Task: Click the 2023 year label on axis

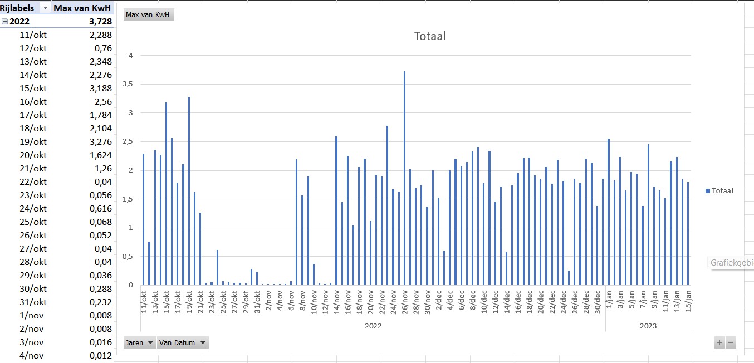Action: pyautogui.click(x=648, y=326)
